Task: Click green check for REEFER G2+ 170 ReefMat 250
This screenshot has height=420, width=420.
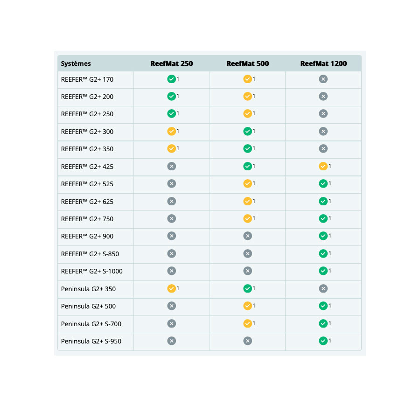Action: (171, 79)
